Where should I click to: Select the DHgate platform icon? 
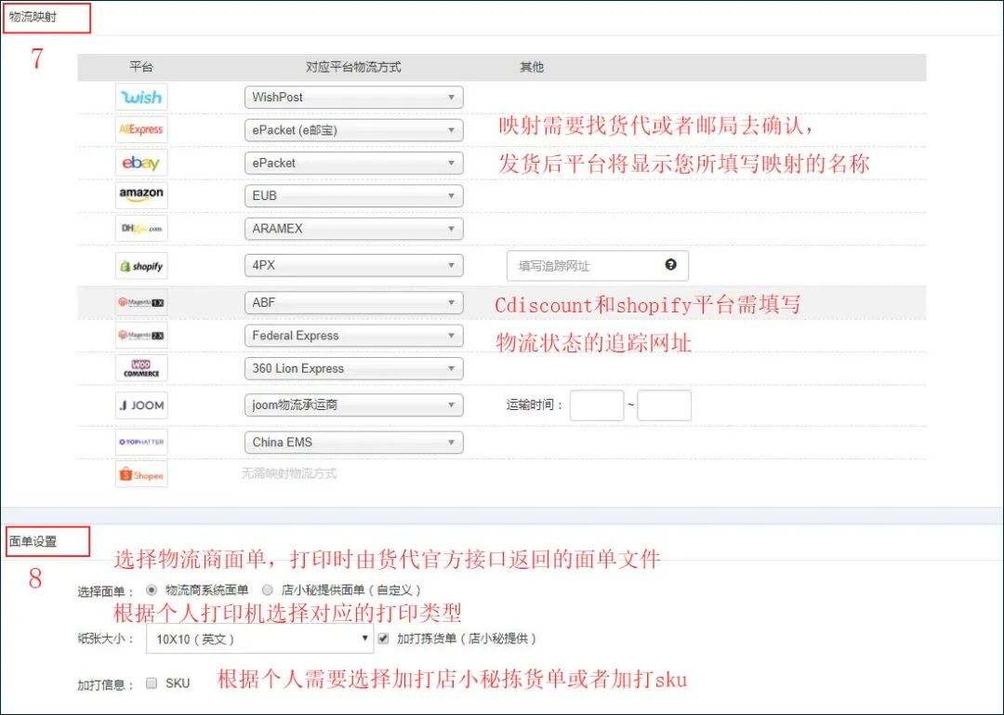[141, 228]
